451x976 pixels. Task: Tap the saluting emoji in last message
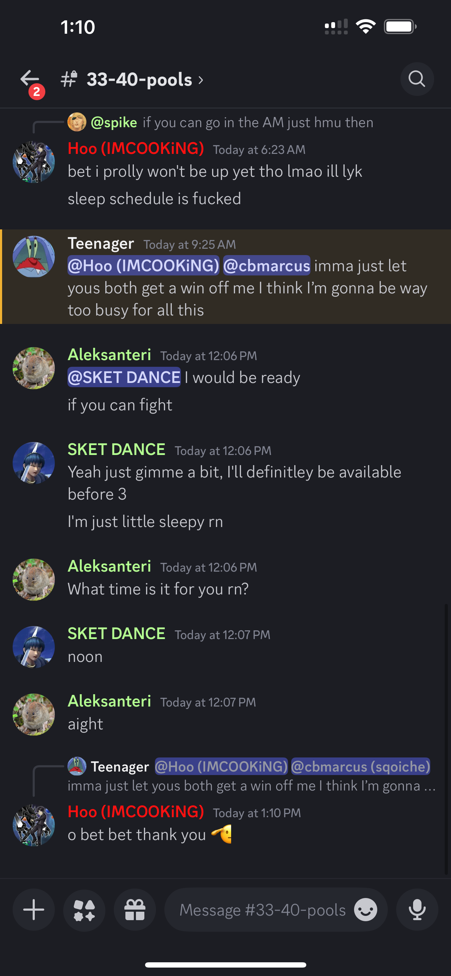(x=222, y=834)
